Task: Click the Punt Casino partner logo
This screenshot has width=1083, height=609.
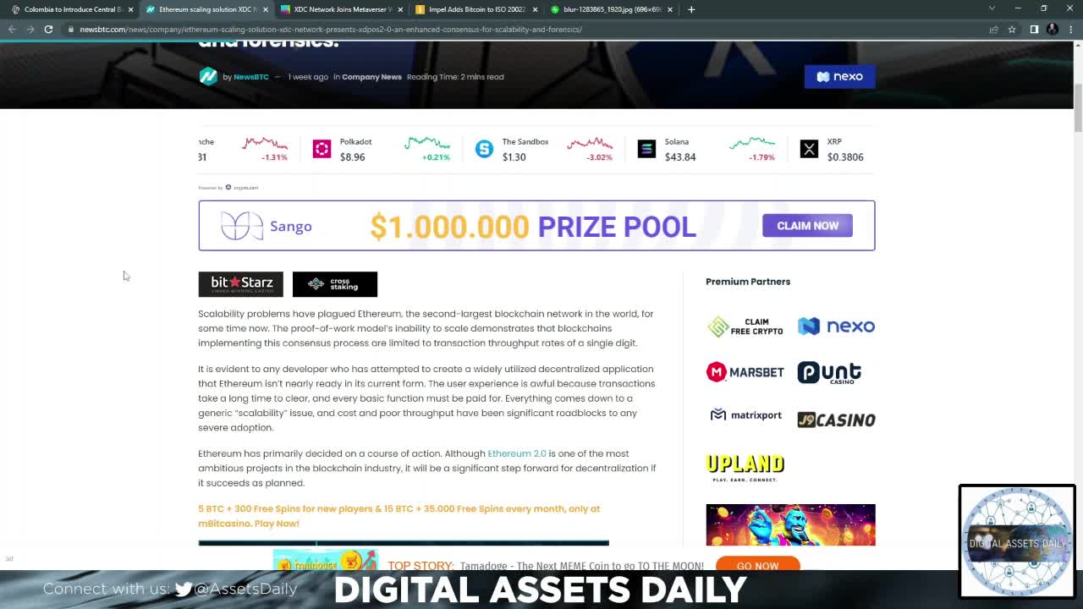Action: [829, 372]
